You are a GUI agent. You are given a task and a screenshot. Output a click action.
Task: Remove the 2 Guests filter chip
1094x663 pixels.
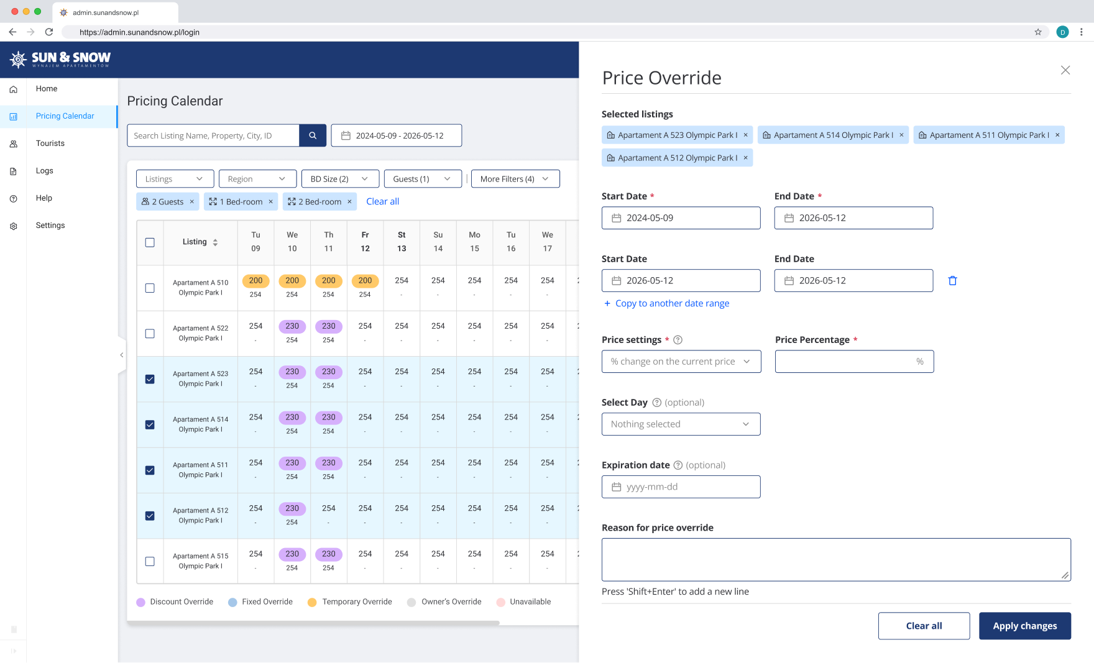coord(192,202)
